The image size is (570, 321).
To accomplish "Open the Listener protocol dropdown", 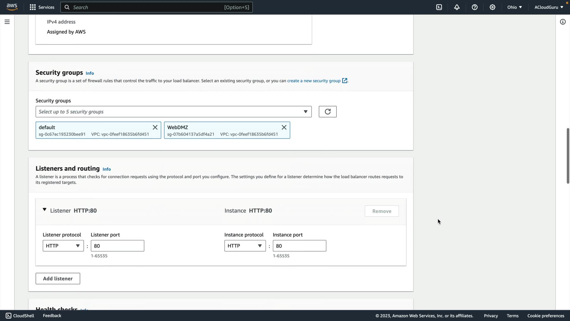I will tap(63, 246).
